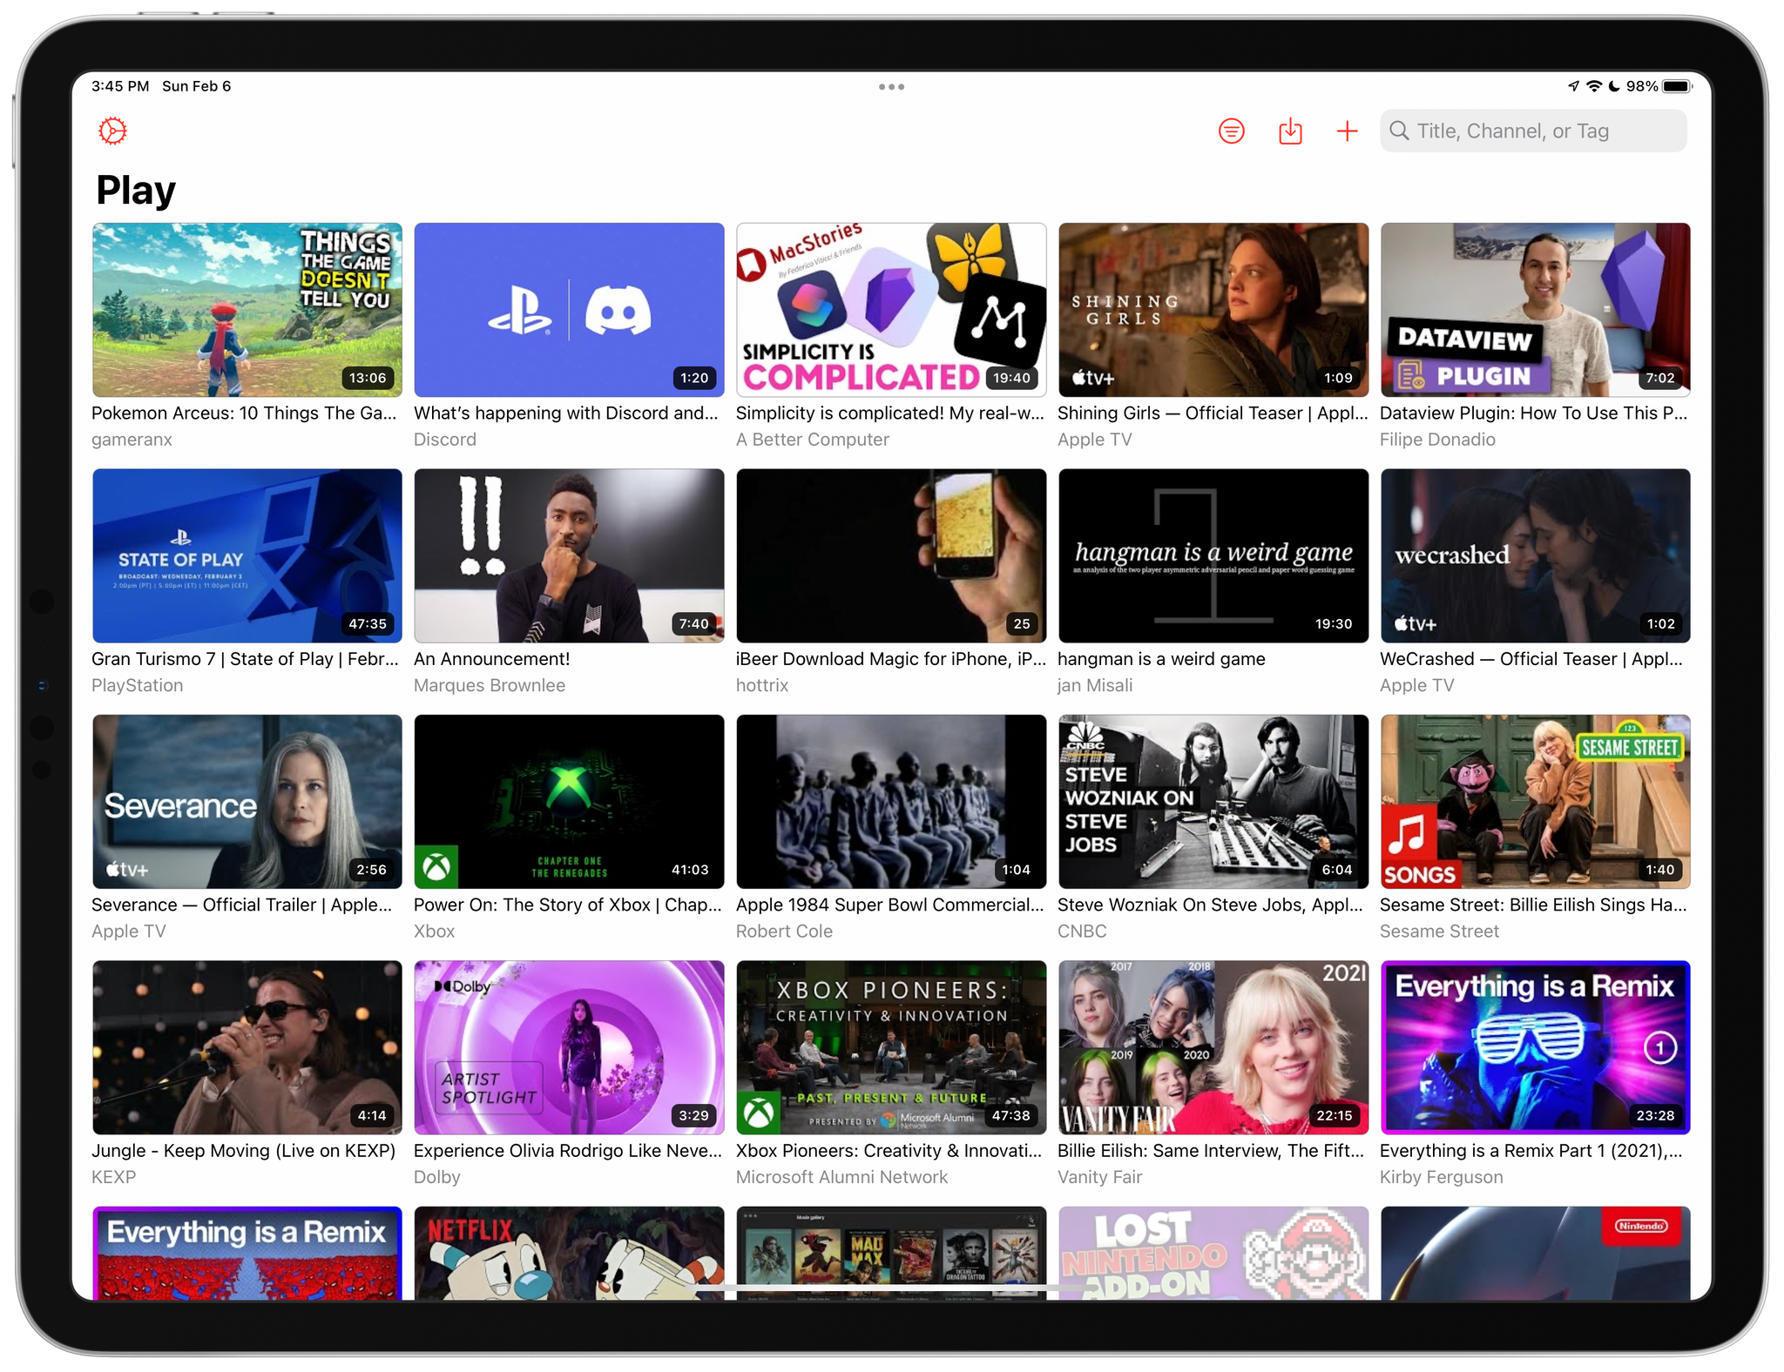Tap the Do Not Disturb moon icon
This screenshot has height=1372, width=1784.
click(1614, 86)
